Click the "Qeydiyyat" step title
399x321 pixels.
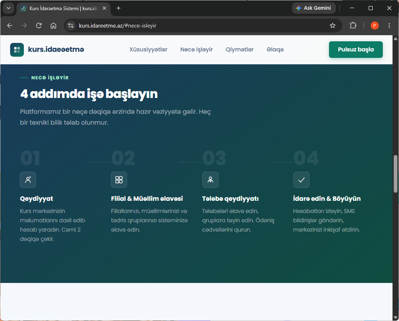coord(37,199)
